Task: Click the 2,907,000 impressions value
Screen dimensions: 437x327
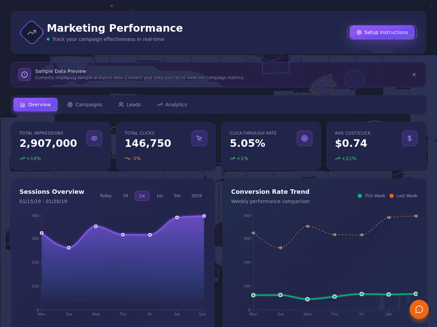Action: pyautogui.click(x=48, y=143)
